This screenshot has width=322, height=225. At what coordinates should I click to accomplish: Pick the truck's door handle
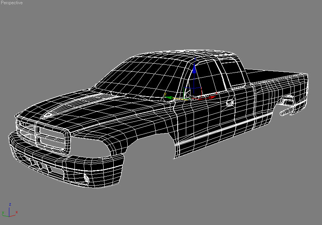pyautogui.click(x=230, y=103)
